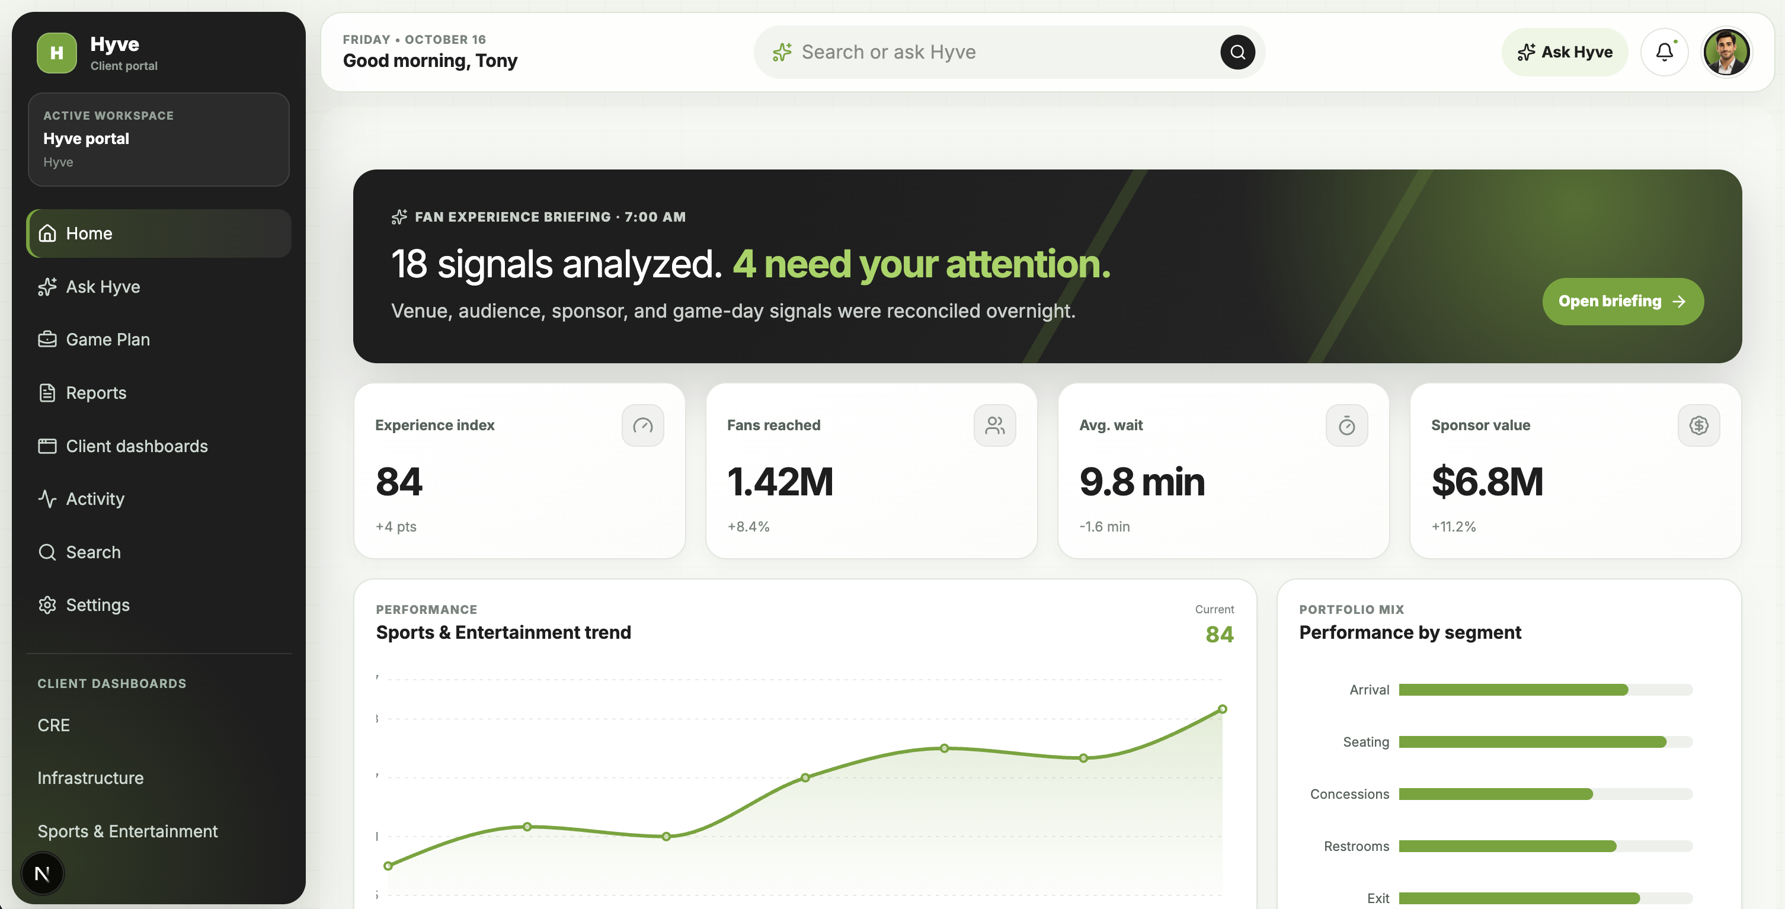Click the Fans reached people icon
The image size is (1785, 909).
click(x=994, y=425)
